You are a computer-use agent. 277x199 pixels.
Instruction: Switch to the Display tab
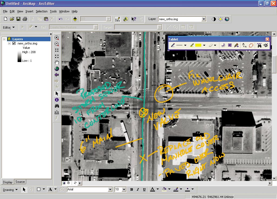click(8, 182)
